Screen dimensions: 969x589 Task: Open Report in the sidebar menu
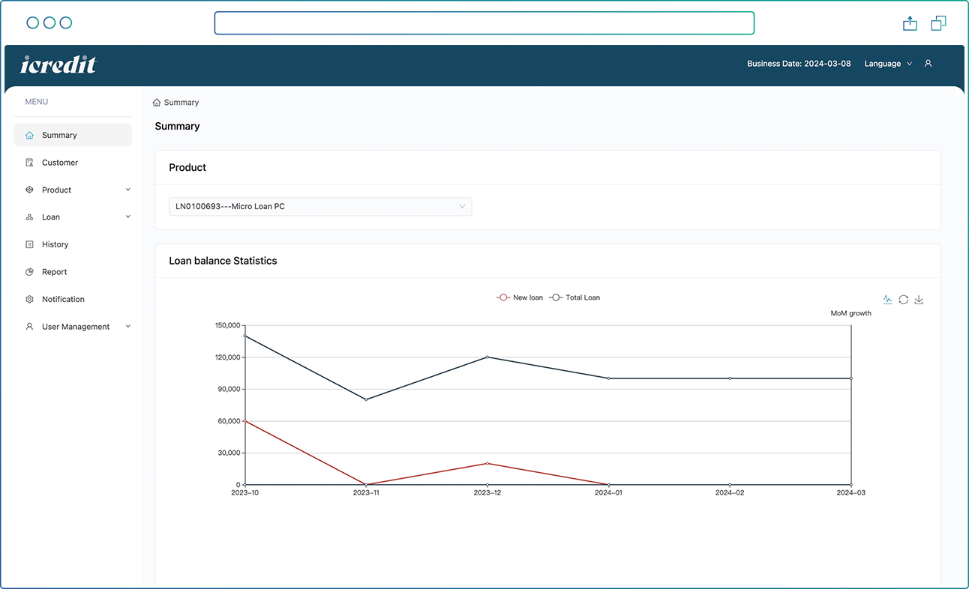73,272
